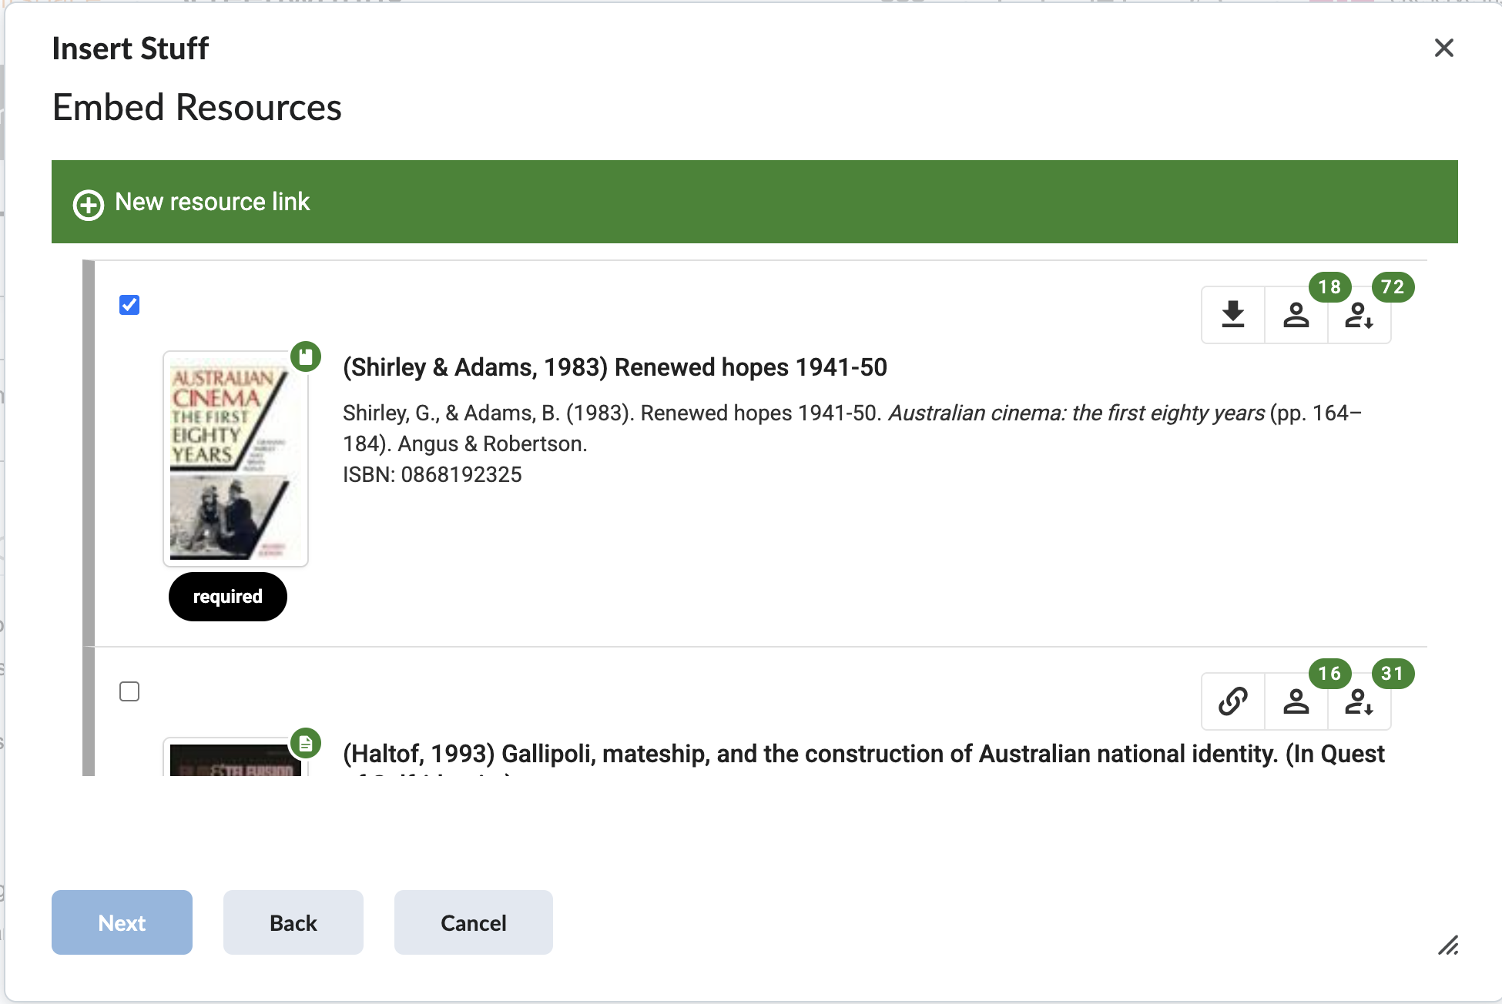
Task: Open the student views icon showing 16
Action: [x=1296, y=701]
